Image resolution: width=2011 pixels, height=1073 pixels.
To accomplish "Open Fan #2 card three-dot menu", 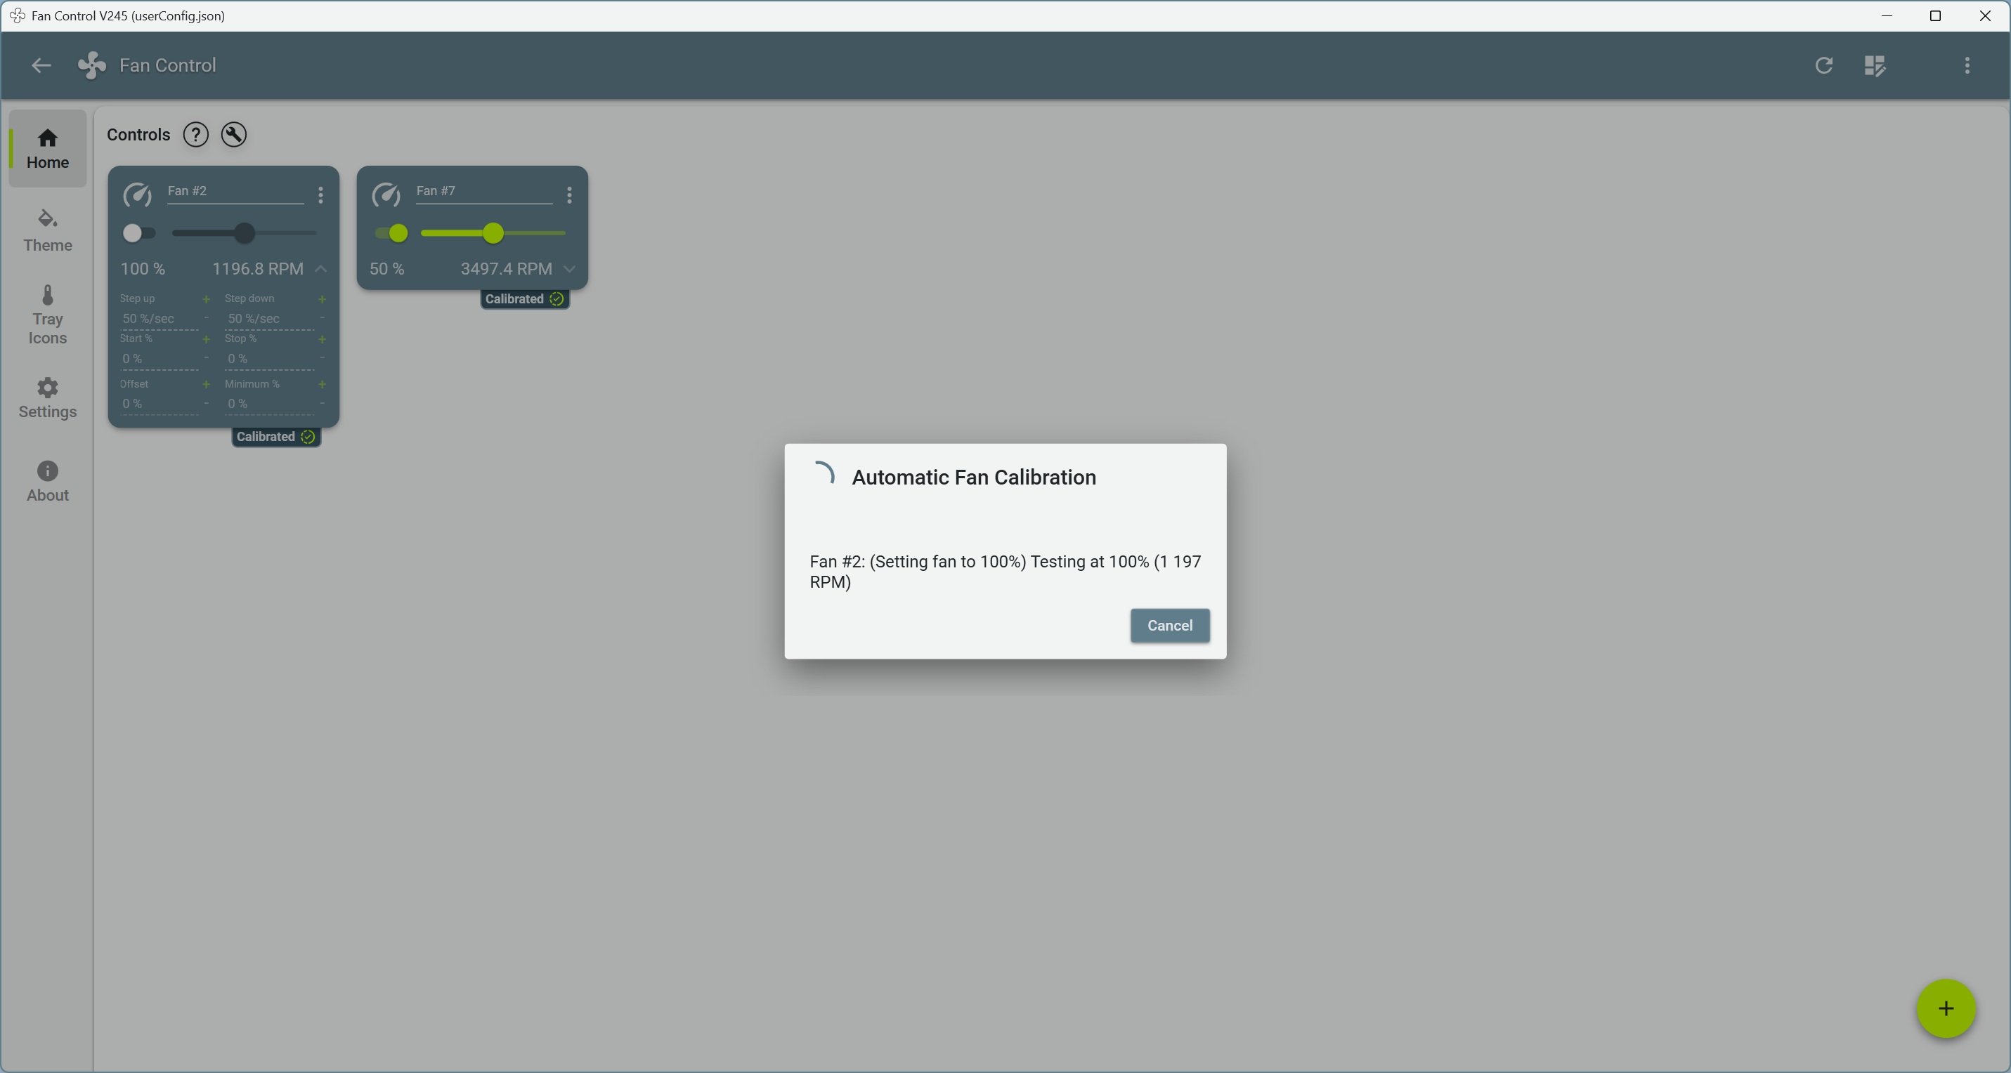I will (x=321, y=195).
